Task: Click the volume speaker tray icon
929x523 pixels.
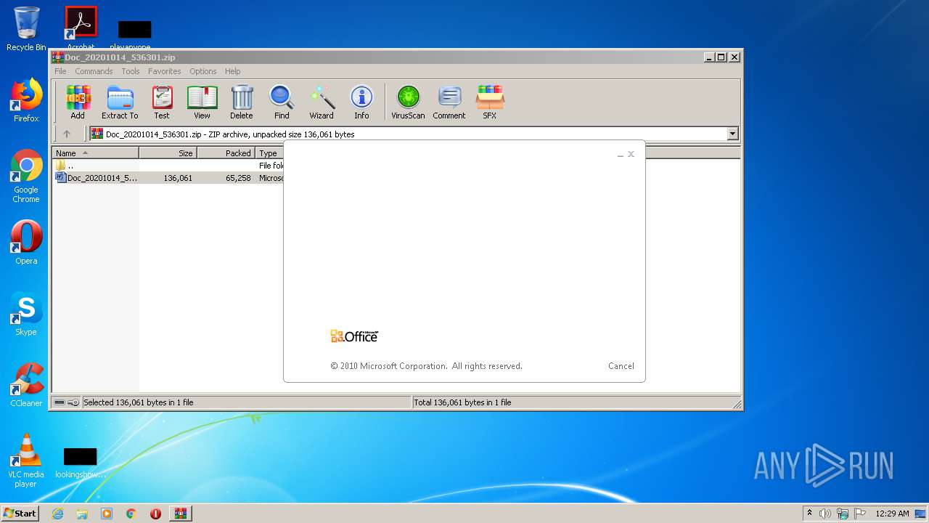Action: coord(825,514)
